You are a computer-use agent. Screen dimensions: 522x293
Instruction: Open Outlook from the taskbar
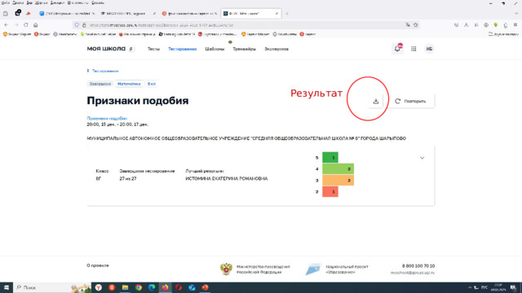pyautogui.click(x=192, y=287)
